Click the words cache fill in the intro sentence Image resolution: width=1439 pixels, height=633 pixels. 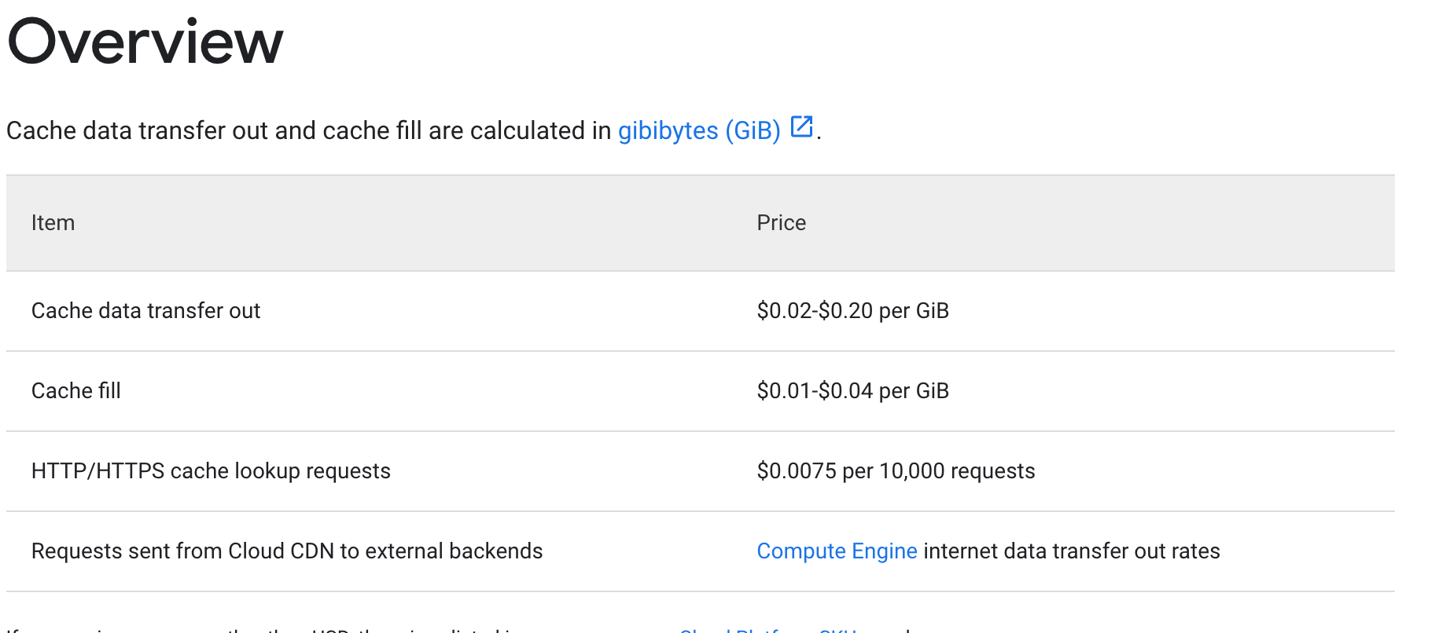point(372,130)
